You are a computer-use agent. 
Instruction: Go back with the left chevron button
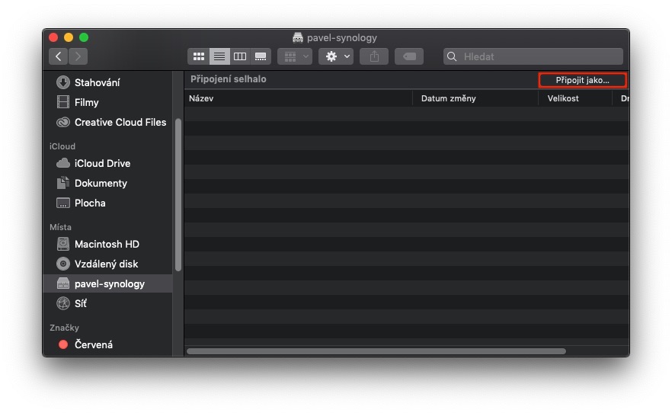click(59, 56)
